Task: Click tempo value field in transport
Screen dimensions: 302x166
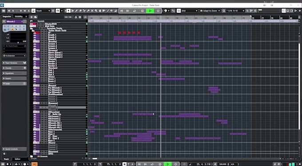Action: coord(223,164)
